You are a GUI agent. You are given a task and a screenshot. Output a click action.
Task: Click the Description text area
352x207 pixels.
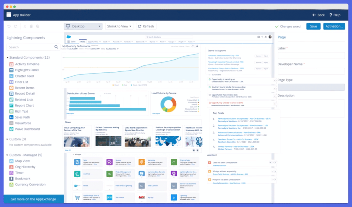point(311,108)
